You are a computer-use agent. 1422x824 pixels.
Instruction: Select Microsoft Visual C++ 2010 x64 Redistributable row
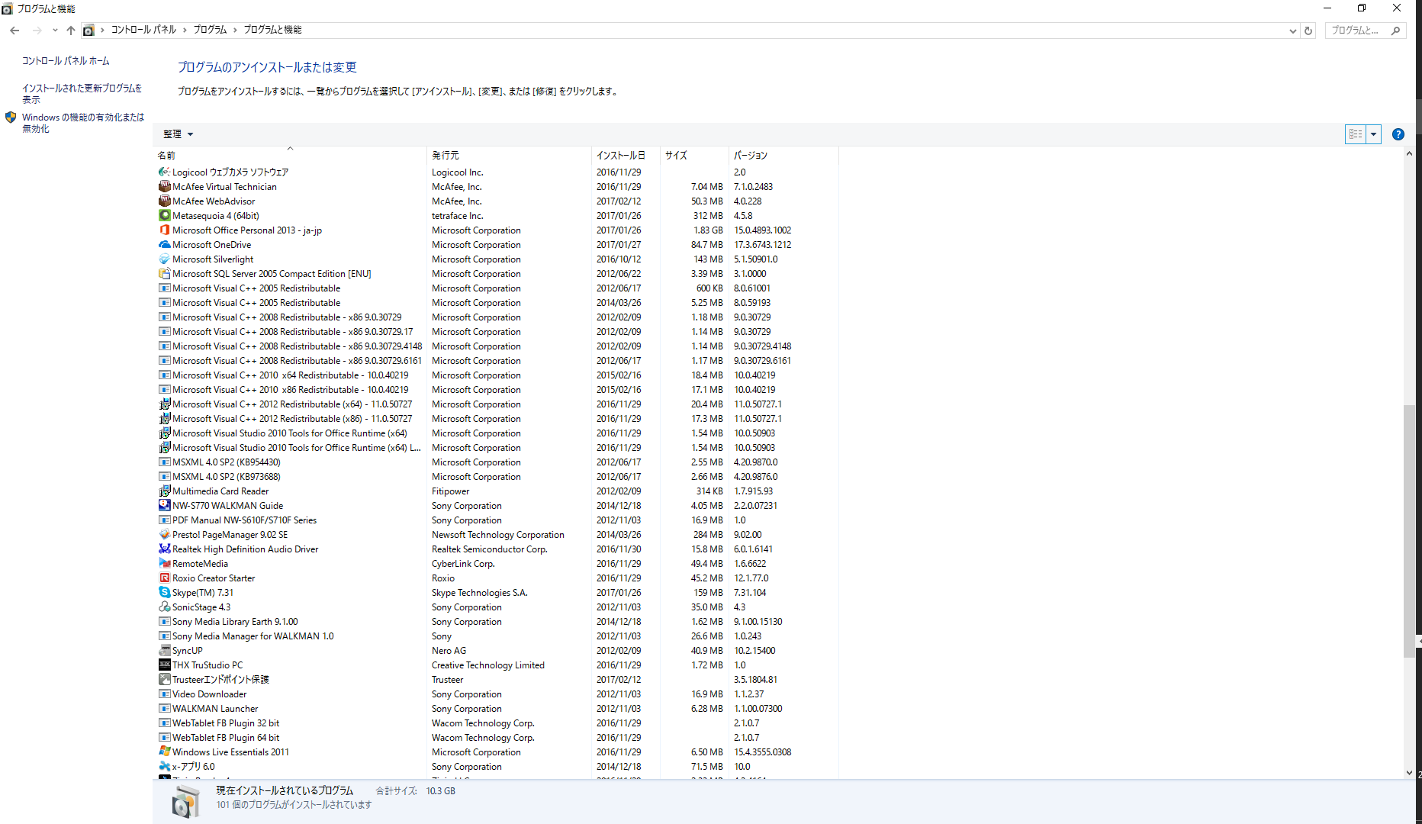[x=497, y=375]
